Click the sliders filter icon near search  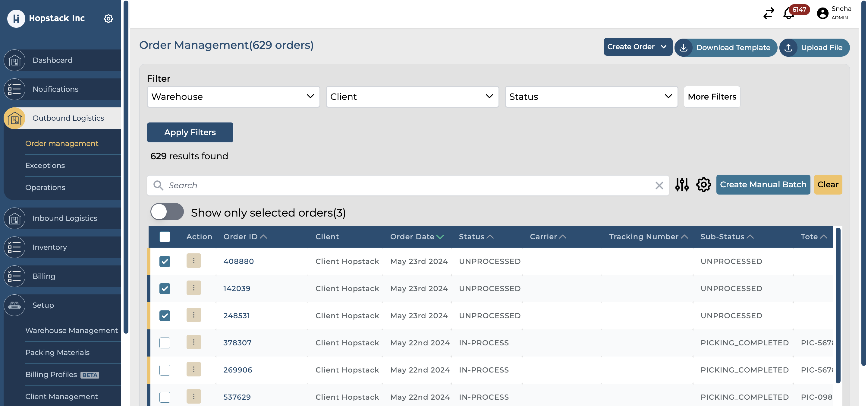[682, 185]
